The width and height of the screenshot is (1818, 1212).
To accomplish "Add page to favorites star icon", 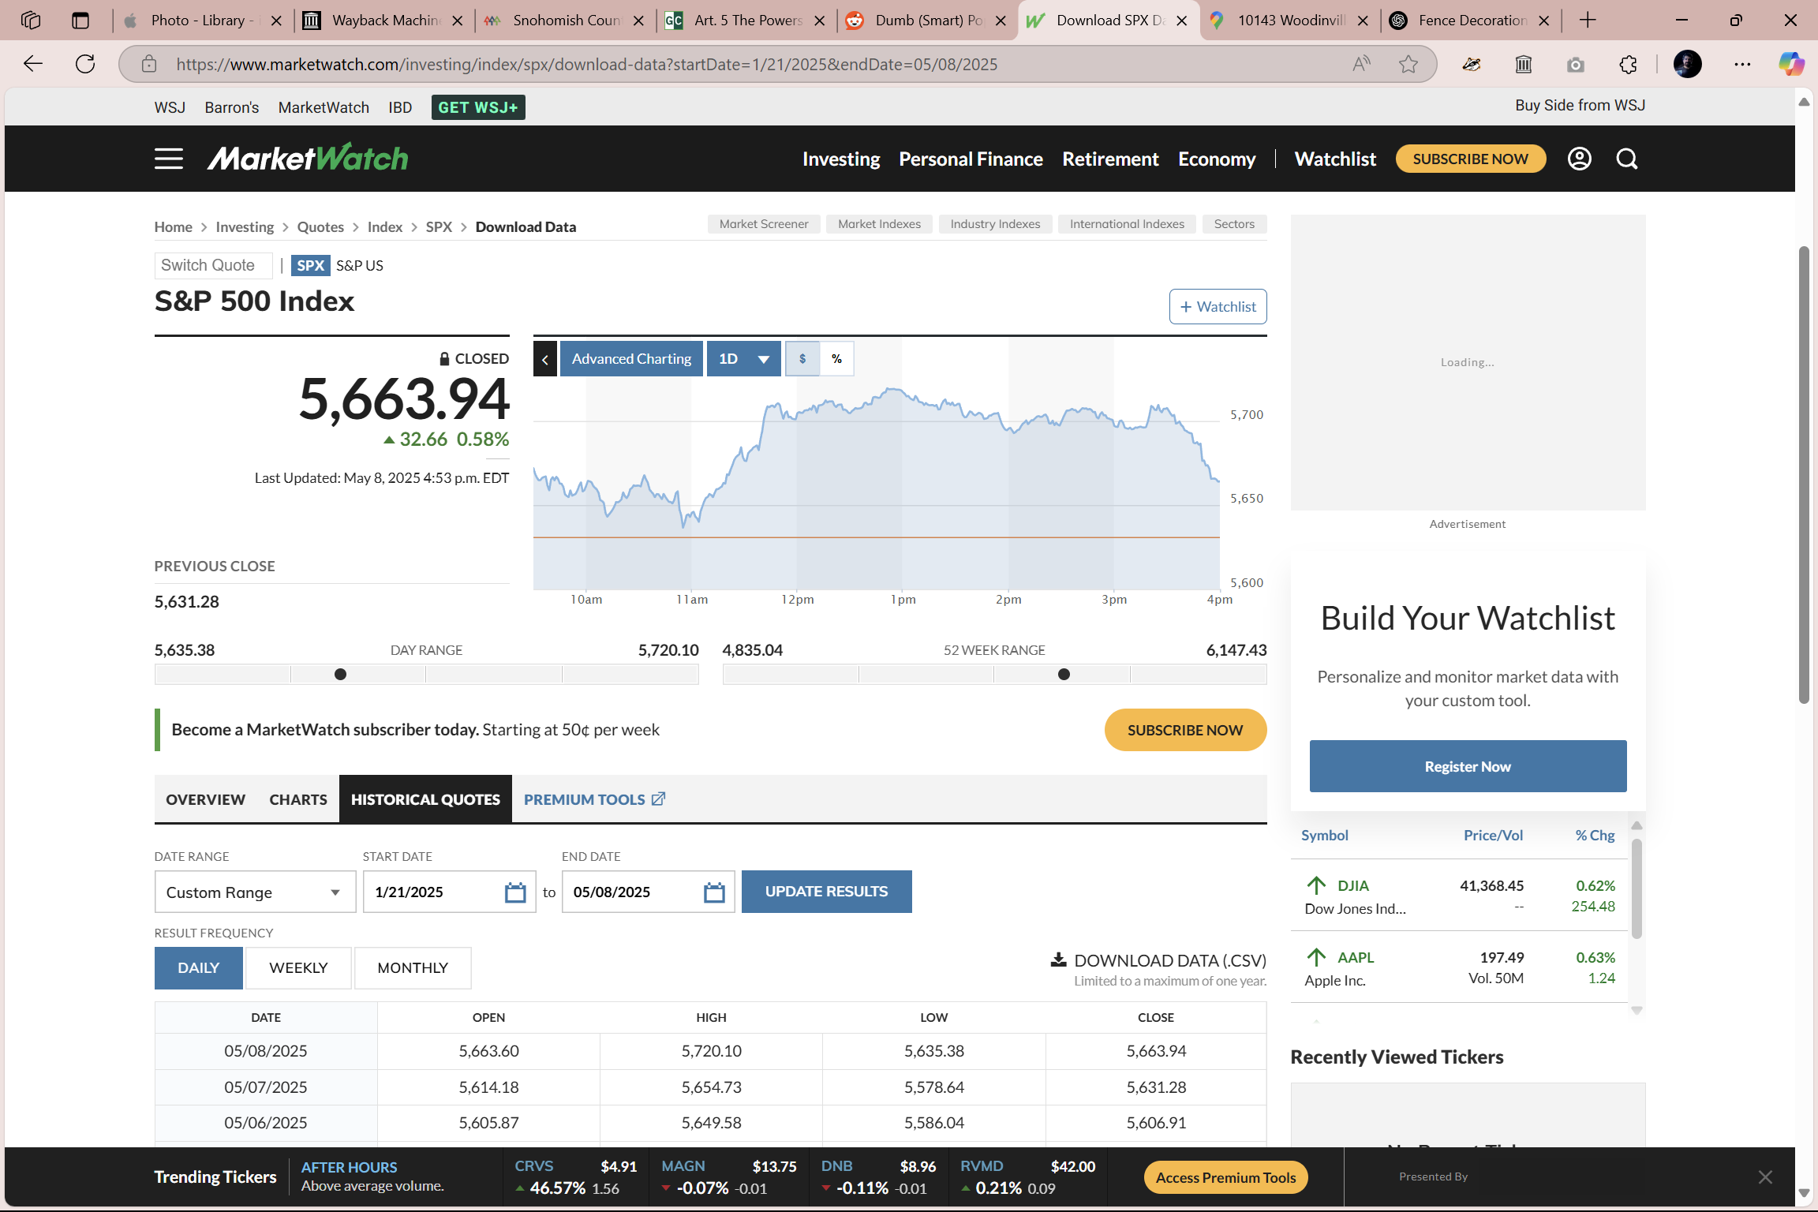I will [1408, 64].
